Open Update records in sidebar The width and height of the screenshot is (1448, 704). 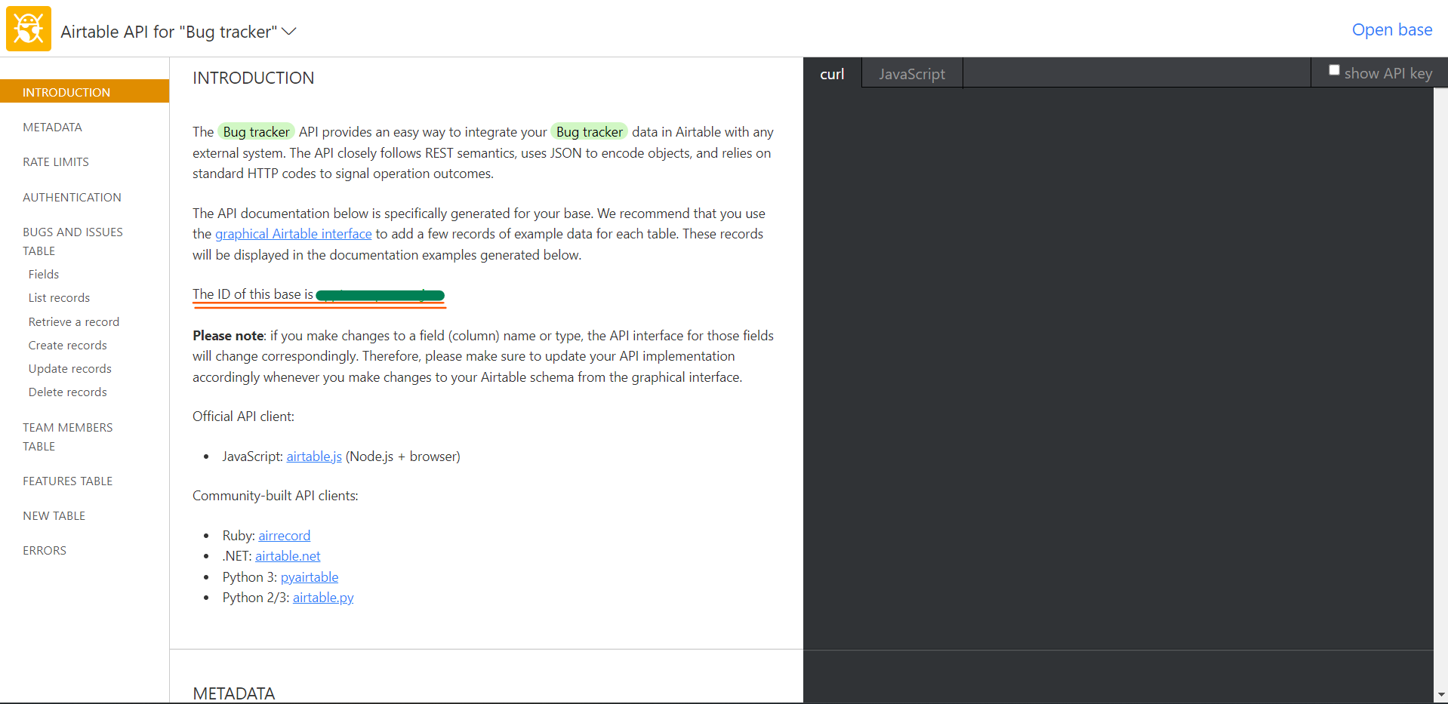tap(70, 368)
